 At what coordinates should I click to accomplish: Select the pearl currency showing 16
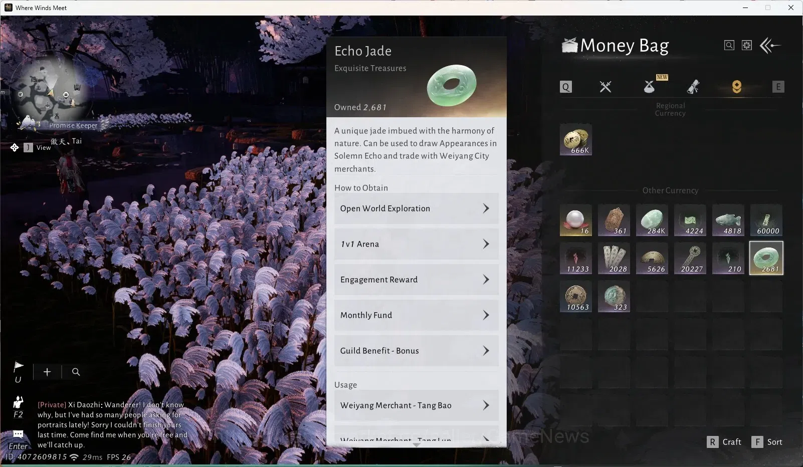pyautogui.click(x=576, y=220)
